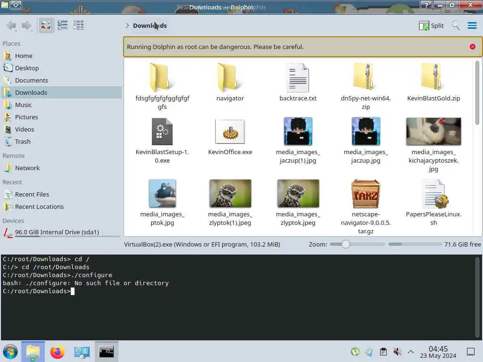Click the show desktop button
The image size is (483, 362).
[471, 352]
